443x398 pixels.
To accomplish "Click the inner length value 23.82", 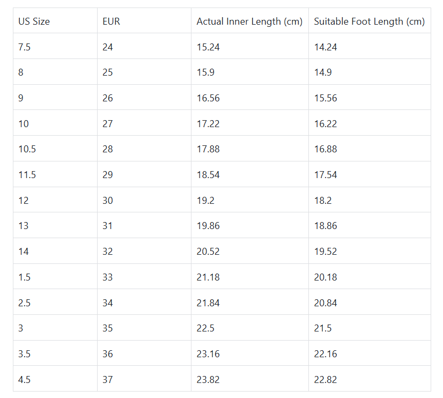I will 208,380.
